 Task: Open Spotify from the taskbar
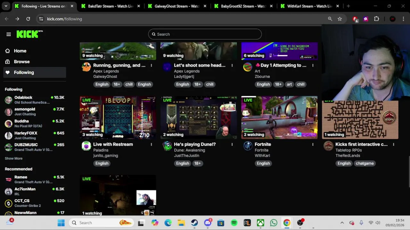click(x=234, y=223)
